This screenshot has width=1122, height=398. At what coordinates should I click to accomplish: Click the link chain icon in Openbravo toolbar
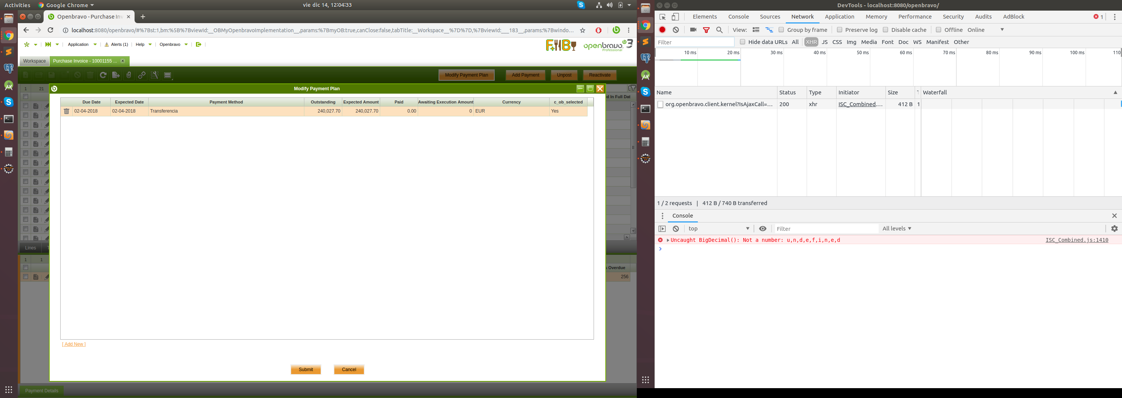tap(141, 75)
